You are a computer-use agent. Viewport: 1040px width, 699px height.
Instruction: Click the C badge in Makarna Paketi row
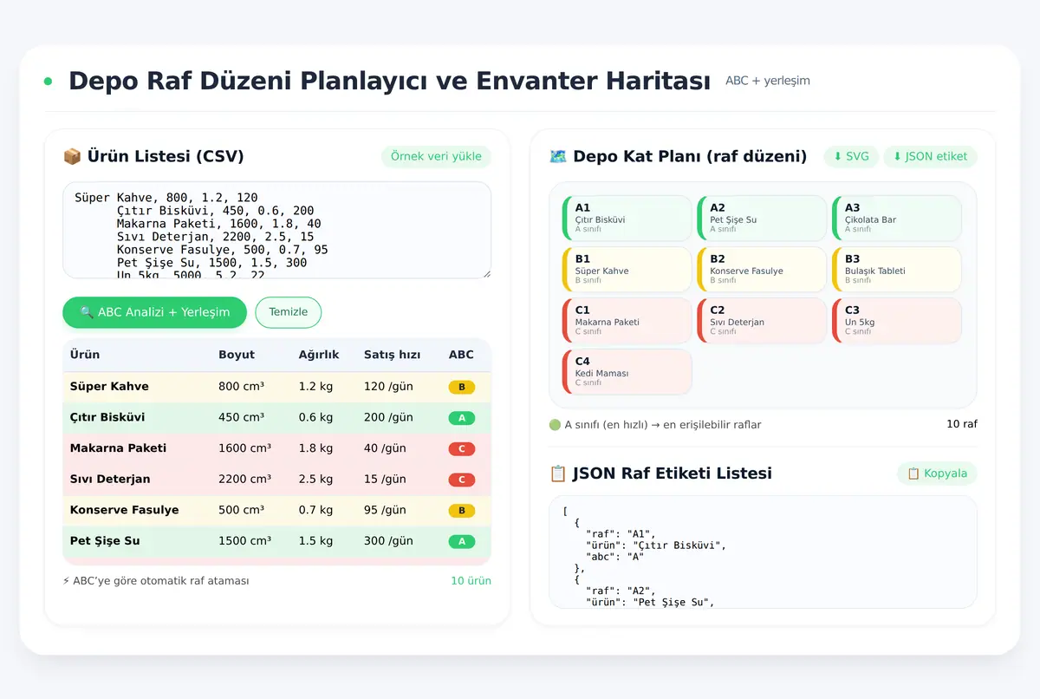tap(461, 448)
